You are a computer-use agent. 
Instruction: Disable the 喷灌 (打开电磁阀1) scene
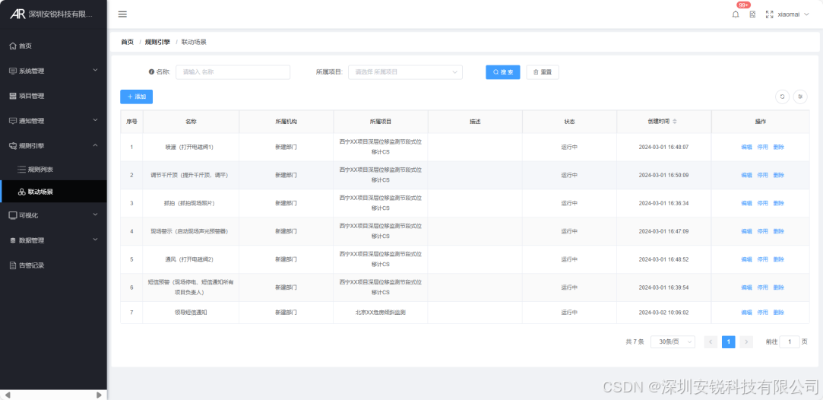763,147
